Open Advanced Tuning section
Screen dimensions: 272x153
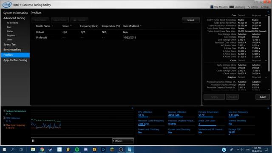pyautogui.click(x=14, y=18)
